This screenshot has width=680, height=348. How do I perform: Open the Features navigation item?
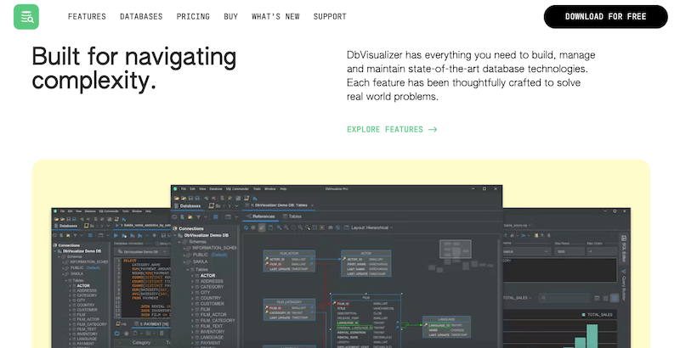click(87, 16)
